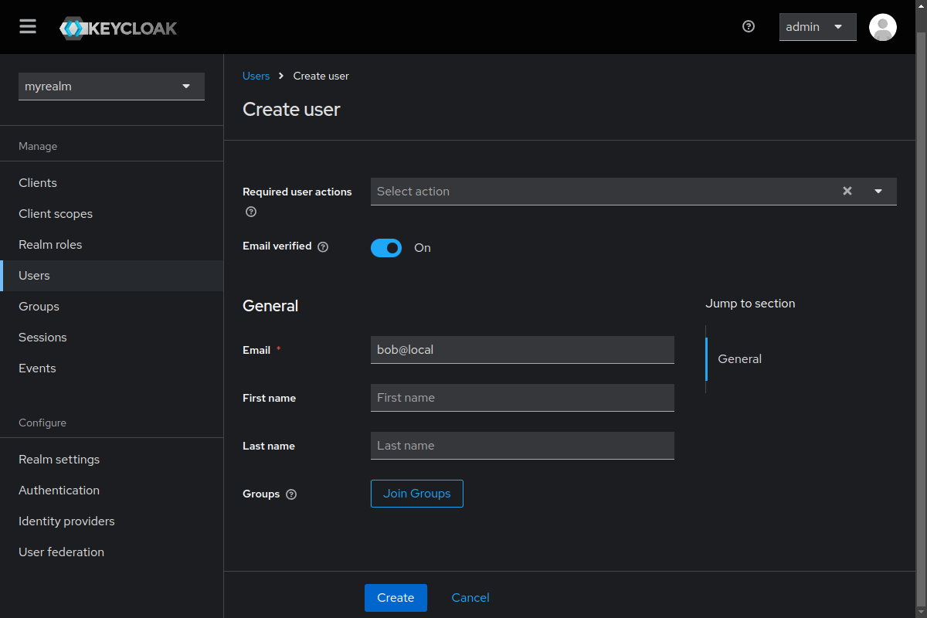
Task: Click the Keycloak logo
Action: (x=118, y=29)
